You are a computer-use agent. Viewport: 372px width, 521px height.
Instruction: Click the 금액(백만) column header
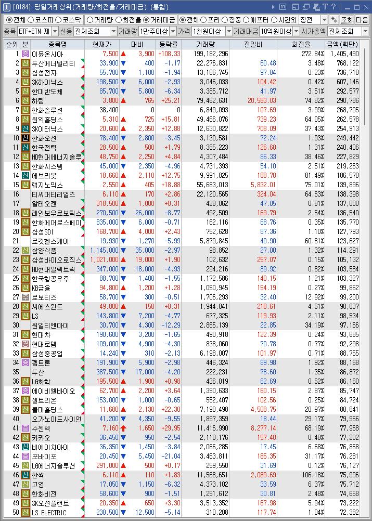pyautogui.click(x=342, y=44)
